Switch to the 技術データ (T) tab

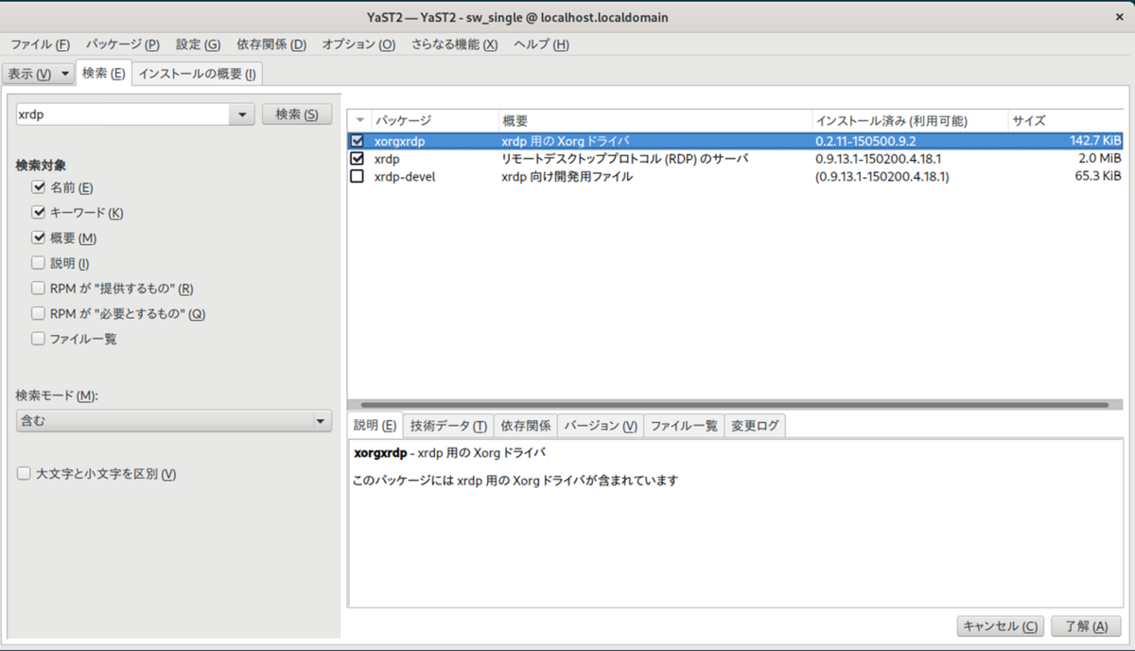point(449,426)
